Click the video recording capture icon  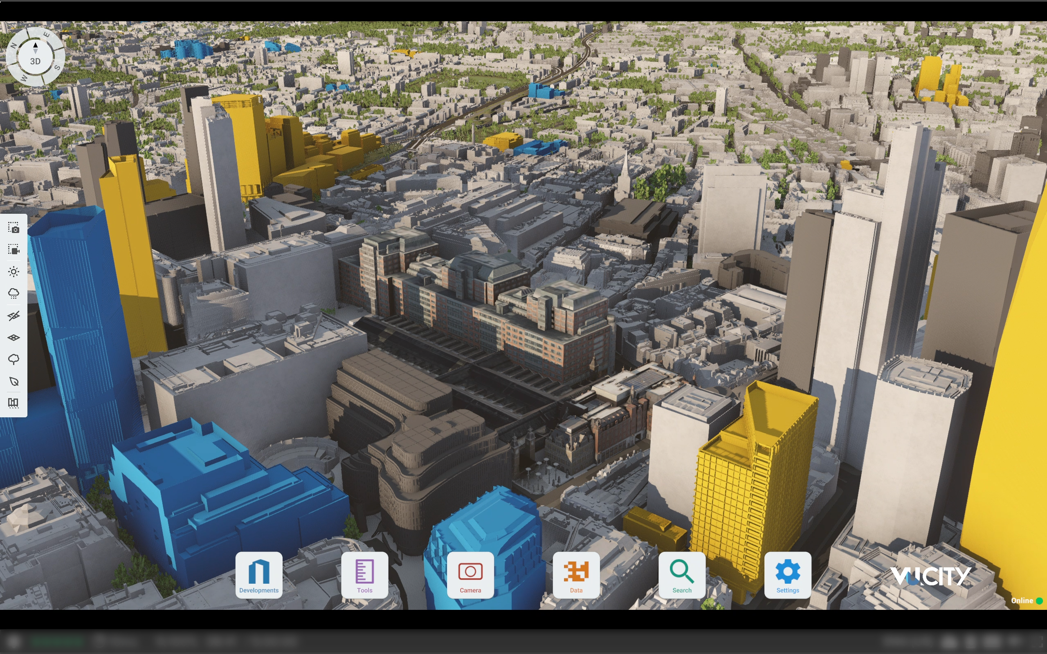(x=13, y=250)
